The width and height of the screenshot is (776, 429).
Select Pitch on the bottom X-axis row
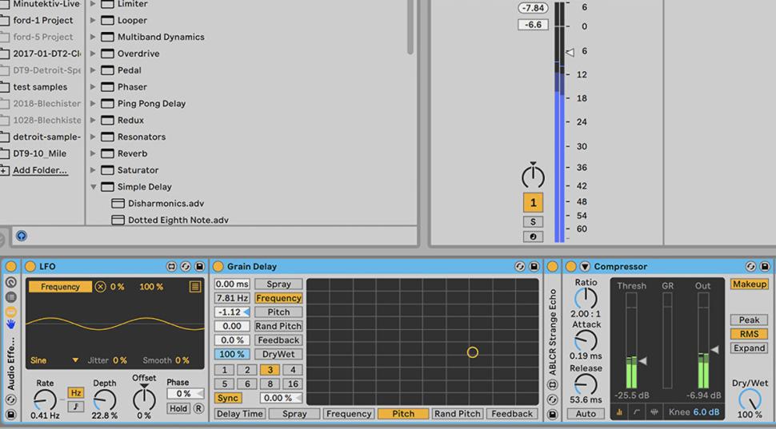click(402, 414)
